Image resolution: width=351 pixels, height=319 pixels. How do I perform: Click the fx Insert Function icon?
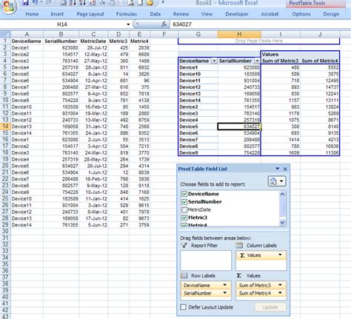point(164,24)
